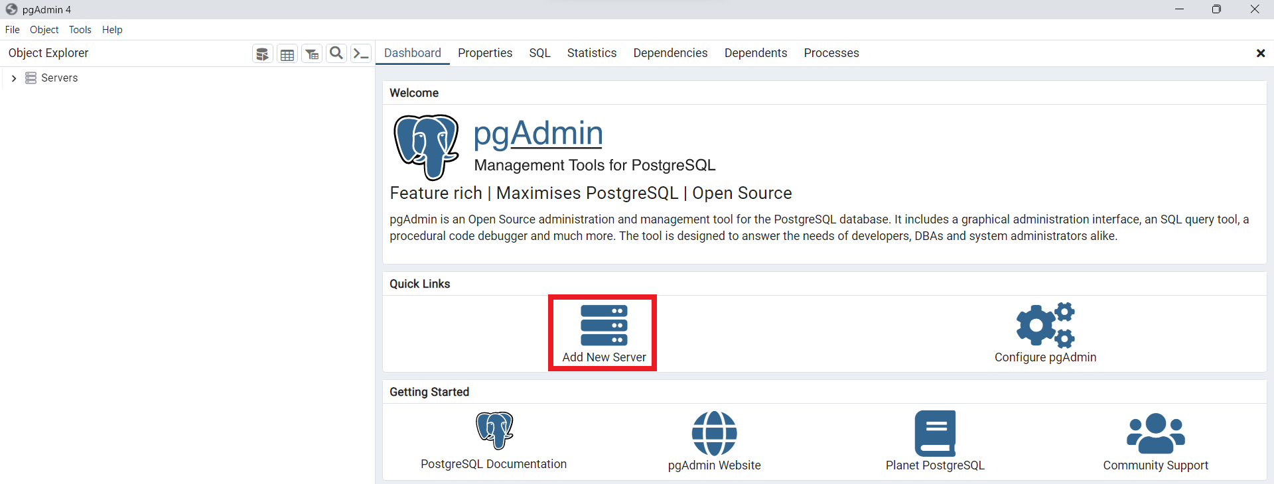Click Community Support text link
This screenshot has height=484, width=1274.
coord(1156,465)
